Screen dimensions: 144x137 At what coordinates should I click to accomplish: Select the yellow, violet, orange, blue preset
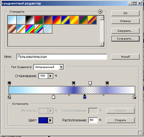click(x=92, y=20)
